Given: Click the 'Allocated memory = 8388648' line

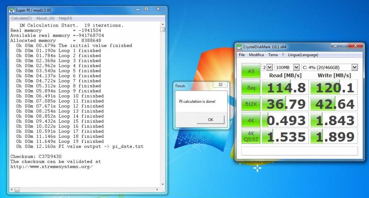Looking at the screenshot, I should (56, 40).
